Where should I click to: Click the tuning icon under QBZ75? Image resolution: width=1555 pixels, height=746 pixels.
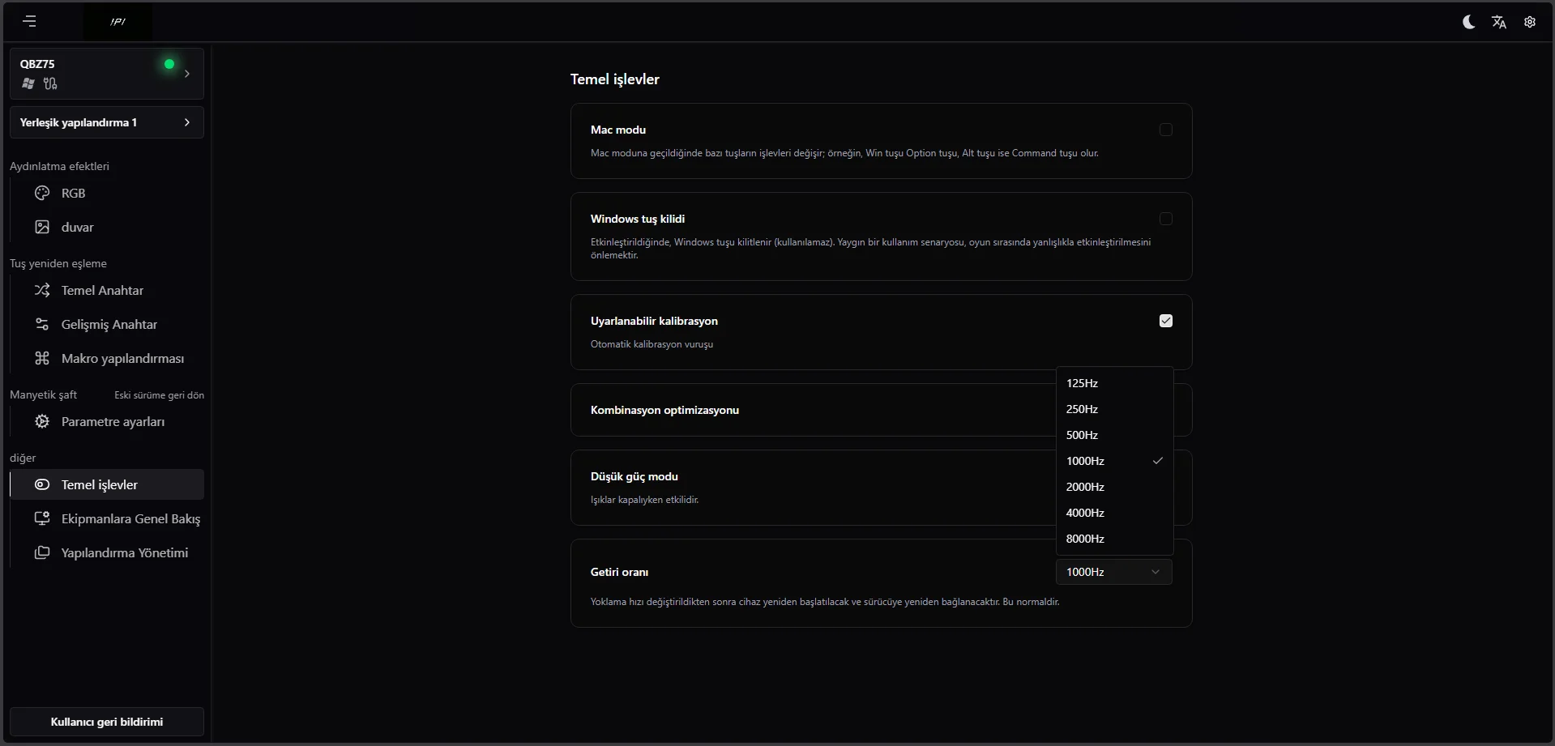coord(50,83)
